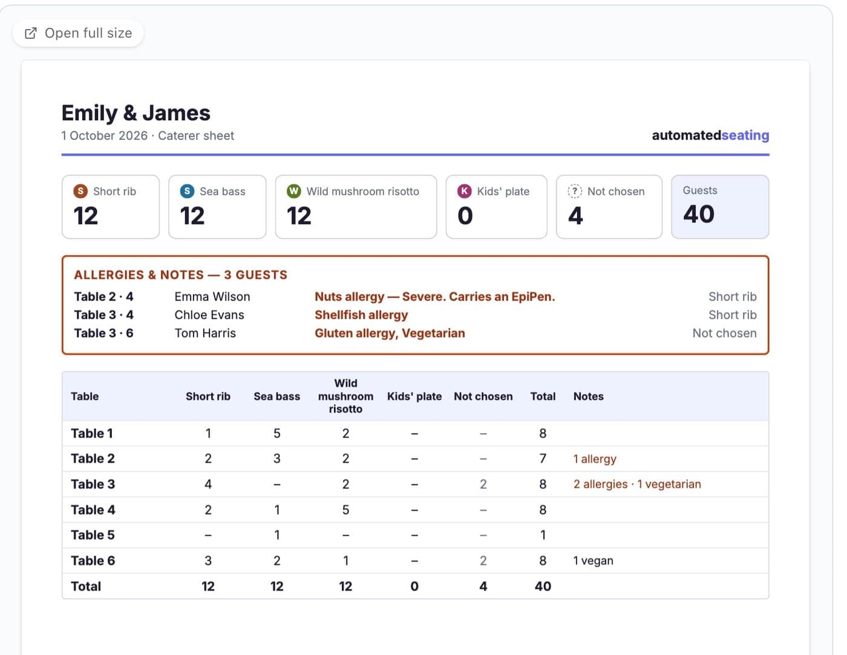Select the Guests 40 summary card
Viewport: 847px width, 655px height.
click(720, 207)
